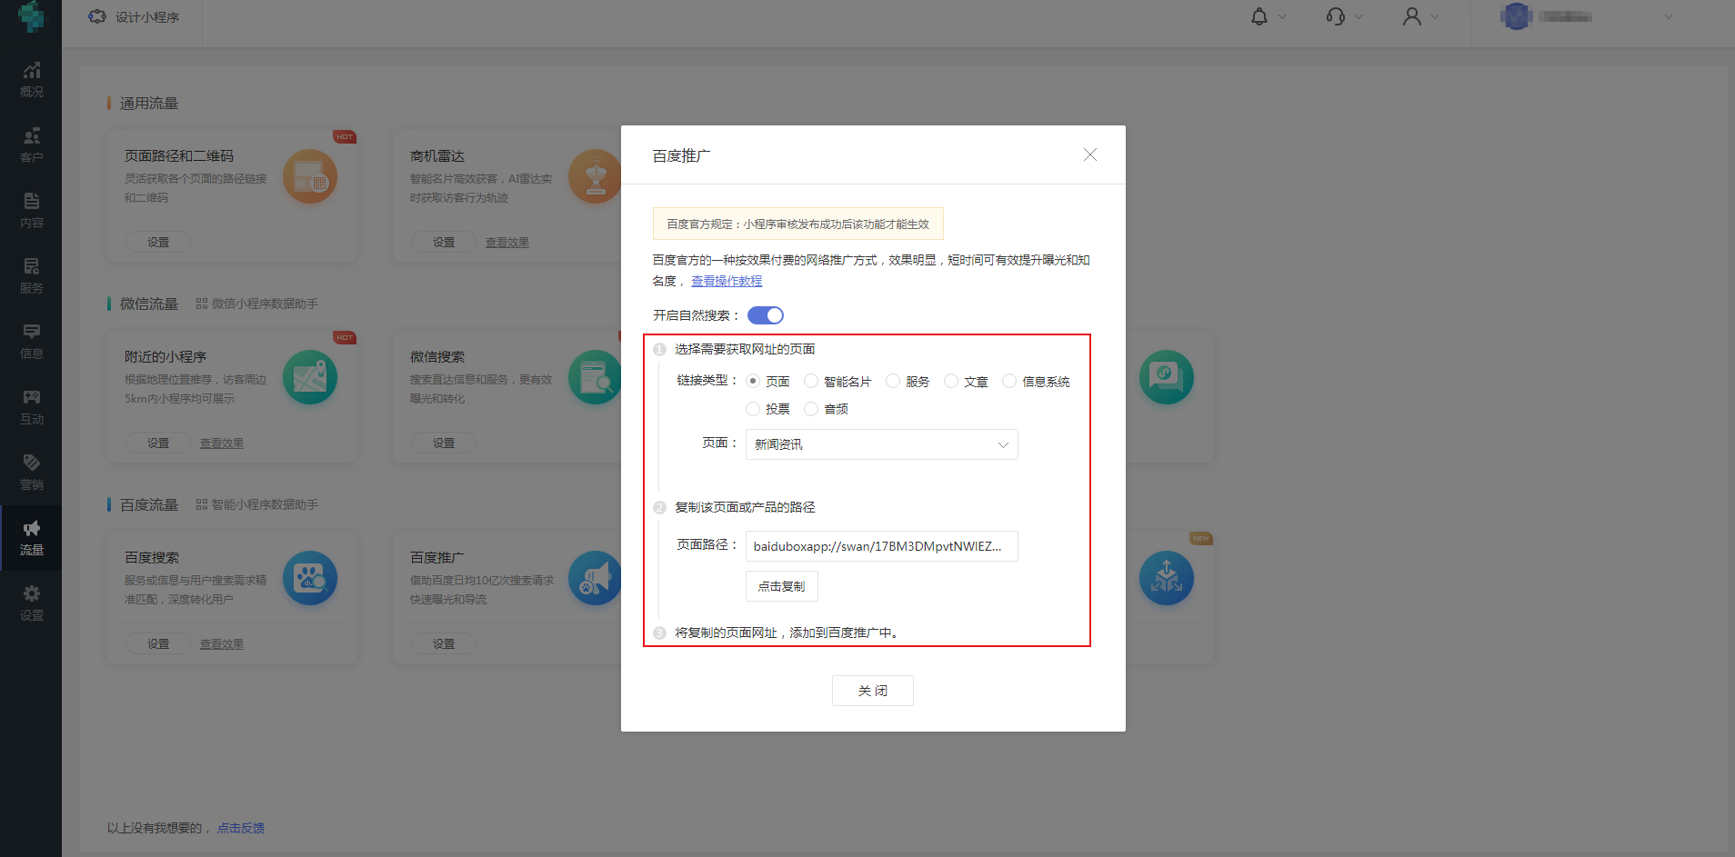Click the 商机雷达 card icon
The image size is (1735, 857).
(595, 176)
